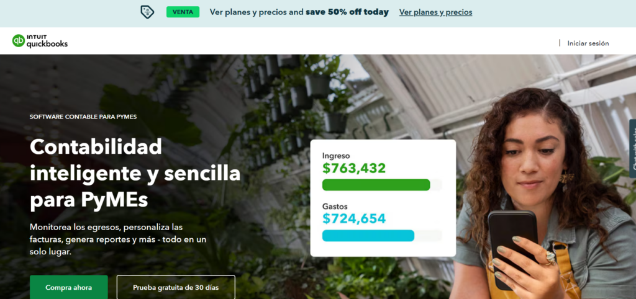
Task: Click the Monitorea los egresos description paragraph
Action: (118, 239)
